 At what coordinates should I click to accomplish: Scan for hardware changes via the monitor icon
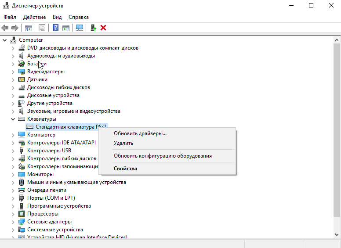coord(80,28)
